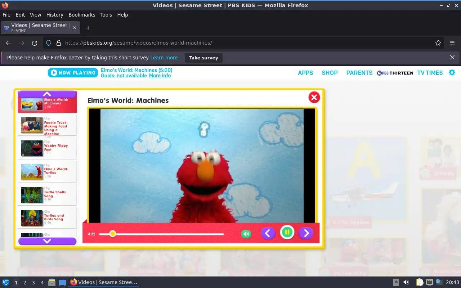The width and height of the screenshot is (461, 288).
Task: Focus the Firefox window from taskbar entry
Action: (x=104, y=282)
